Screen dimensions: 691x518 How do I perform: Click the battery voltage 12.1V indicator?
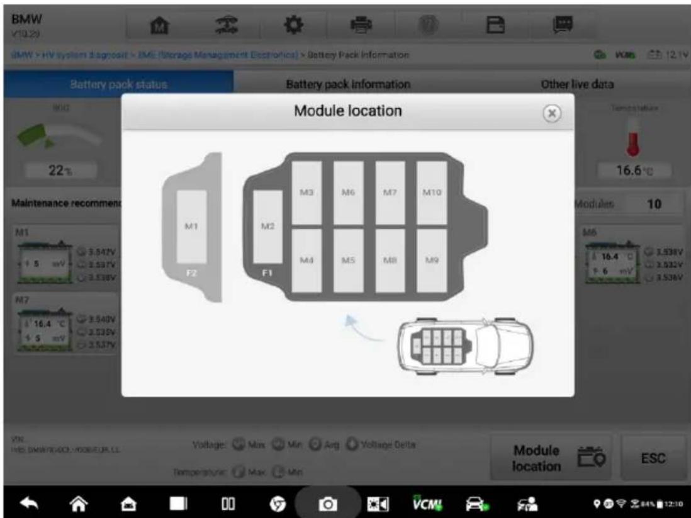pos(668,55)
